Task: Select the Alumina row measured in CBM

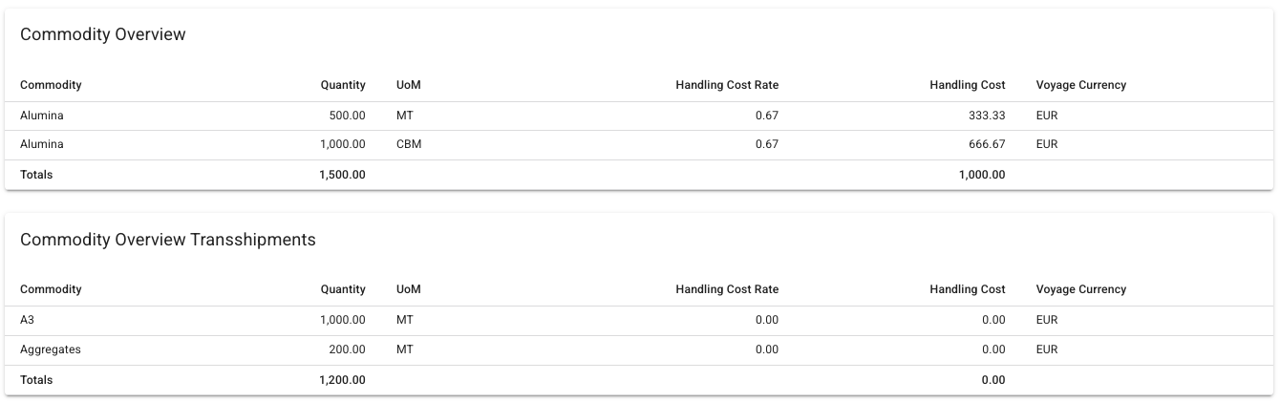Action: 42,145
